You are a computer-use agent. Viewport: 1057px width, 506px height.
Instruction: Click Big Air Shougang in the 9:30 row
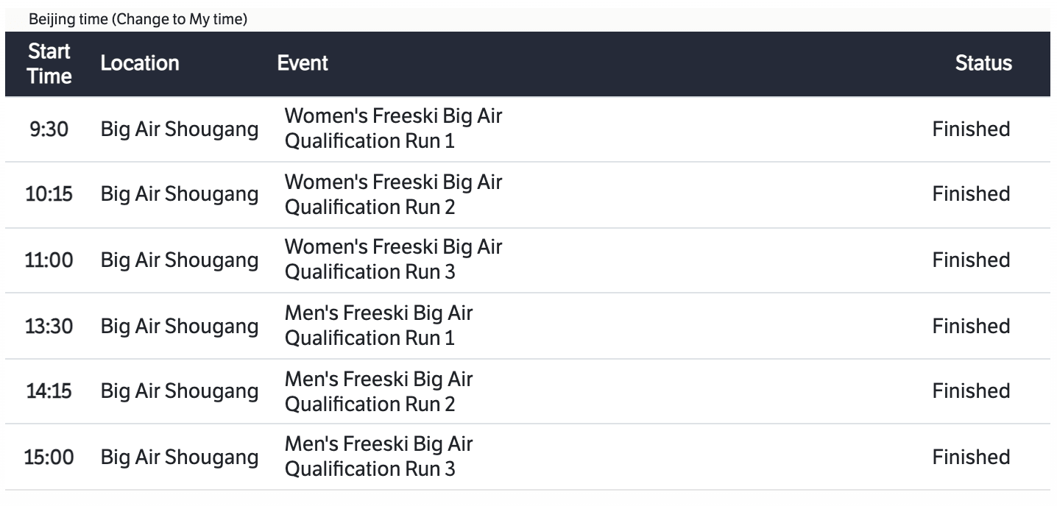(x=180, y=129)
